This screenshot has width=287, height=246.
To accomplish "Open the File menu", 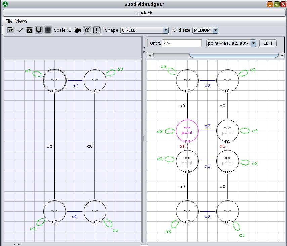I will pyautogui.click(x=9, y=21).
